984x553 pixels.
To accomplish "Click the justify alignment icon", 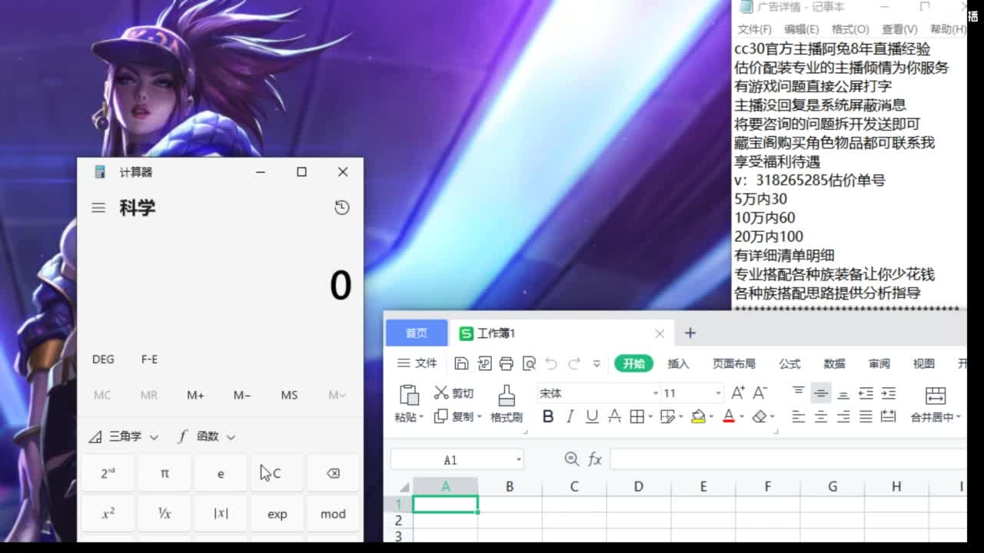I will pyautogui.click(x=866, y=416).
